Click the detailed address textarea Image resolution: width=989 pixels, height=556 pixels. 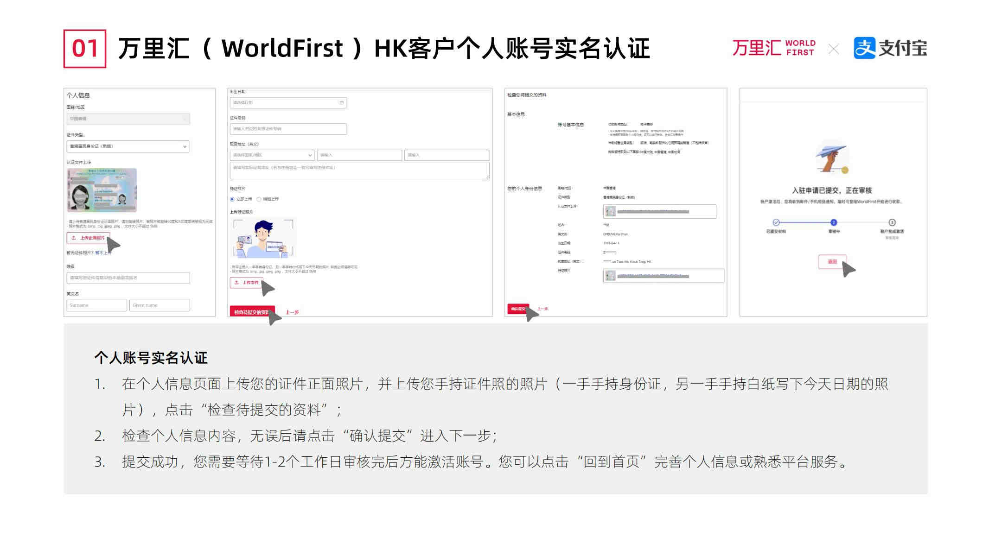[x=359, y=171]
